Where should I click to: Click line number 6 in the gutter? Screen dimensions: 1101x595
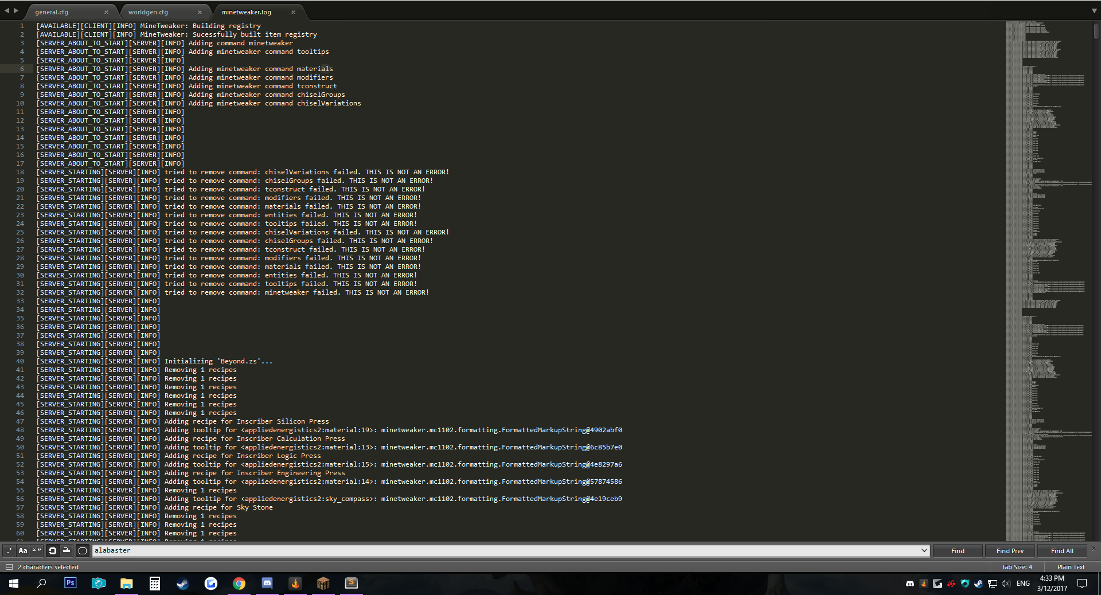click(22, 69)
